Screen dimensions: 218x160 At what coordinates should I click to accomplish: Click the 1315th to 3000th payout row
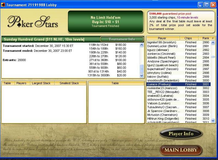(107, 75)
